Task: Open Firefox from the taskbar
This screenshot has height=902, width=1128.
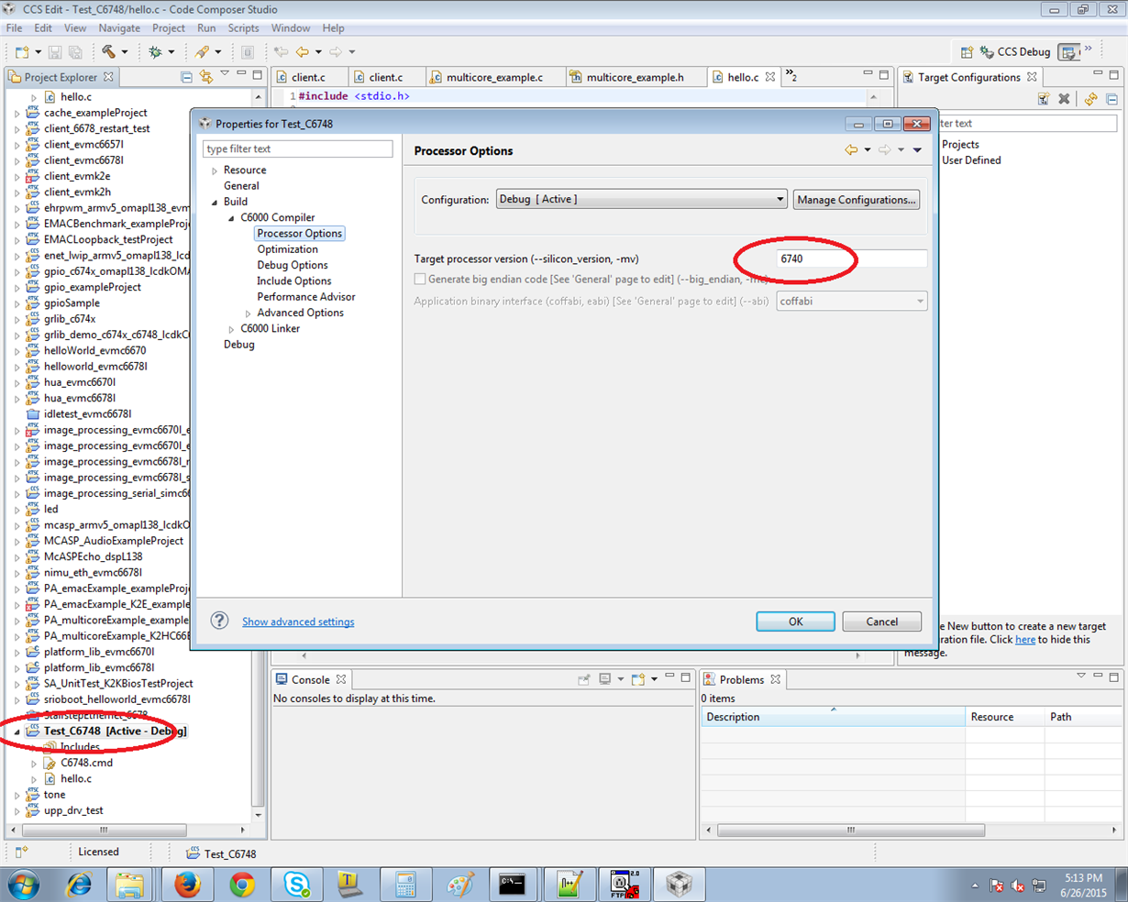Action: (187, 884)
